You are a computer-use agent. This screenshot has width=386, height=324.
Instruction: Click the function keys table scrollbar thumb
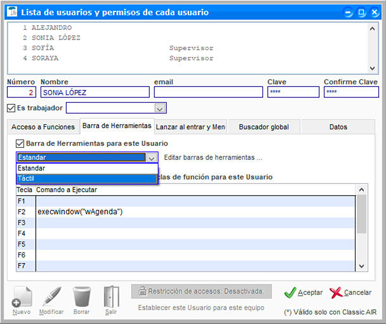tap(361, 214)
